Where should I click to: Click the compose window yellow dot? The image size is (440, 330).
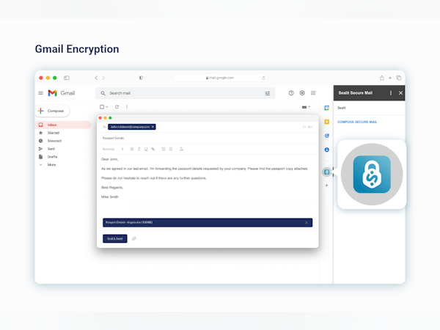tap(105, 118)
